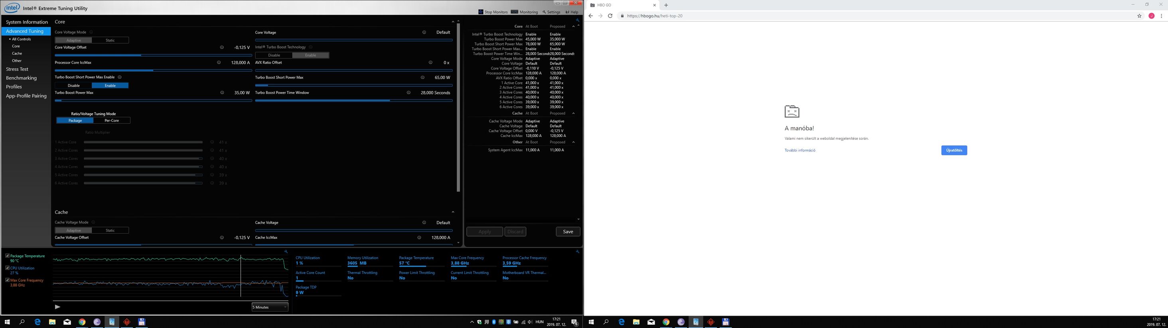Click the Újratöltés reload button

click(x=954, y=150)
